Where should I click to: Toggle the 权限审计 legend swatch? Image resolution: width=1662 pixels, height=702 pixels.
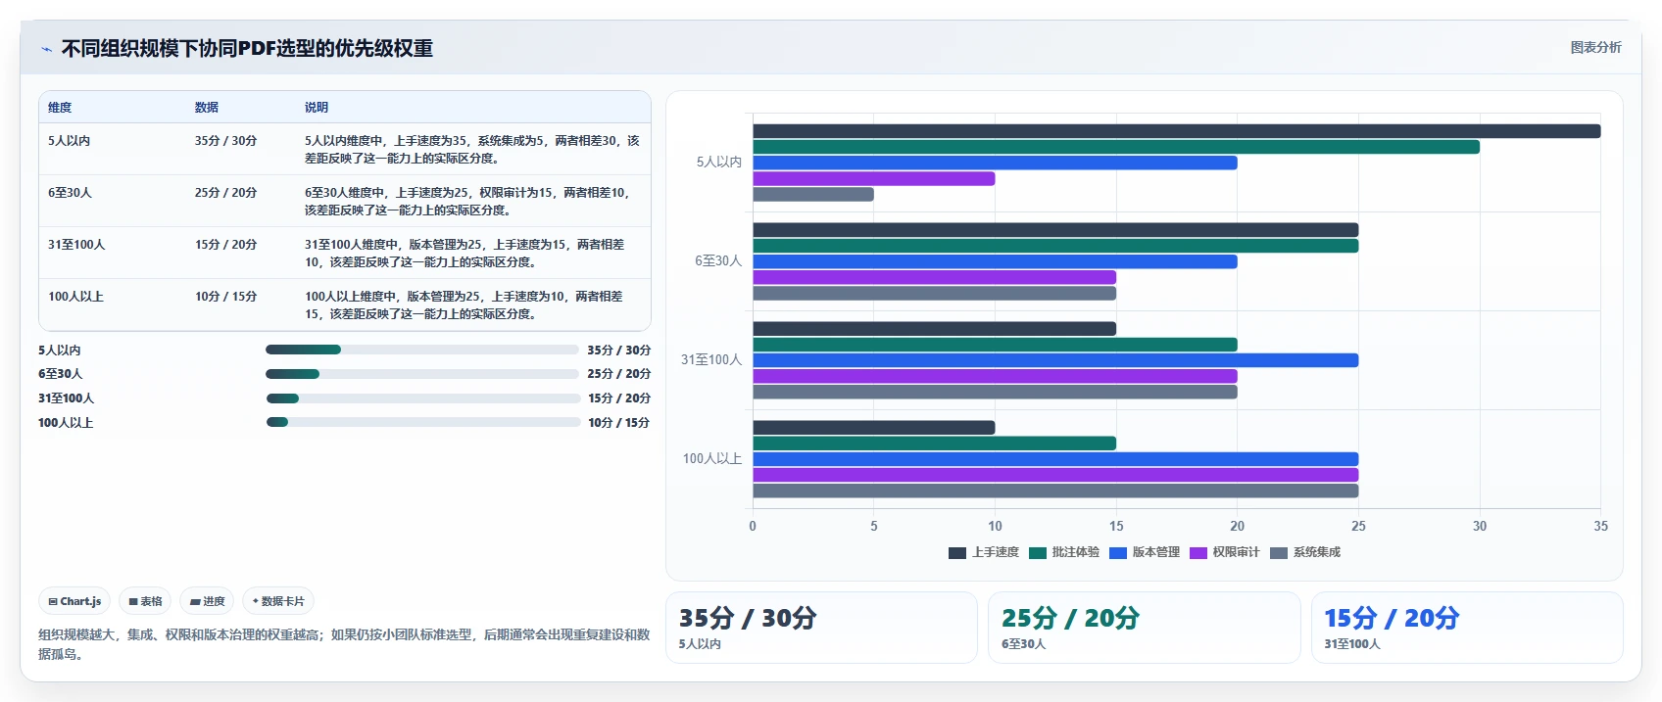(1198, 553)
